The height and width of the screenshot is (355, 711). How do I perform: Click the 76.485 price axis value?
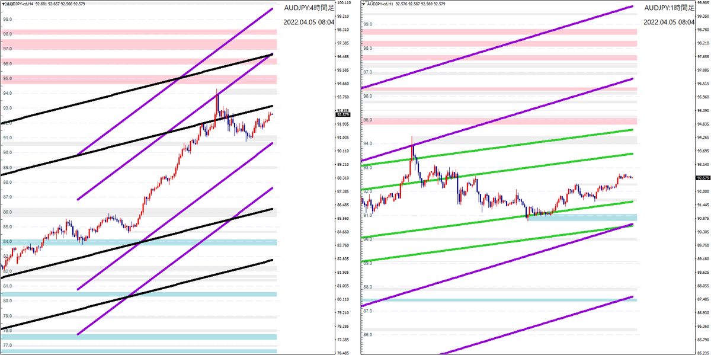point(344,353)
